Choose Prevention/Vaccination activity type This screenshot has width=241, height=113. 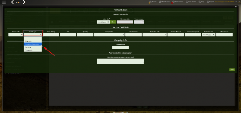point(33,44)
